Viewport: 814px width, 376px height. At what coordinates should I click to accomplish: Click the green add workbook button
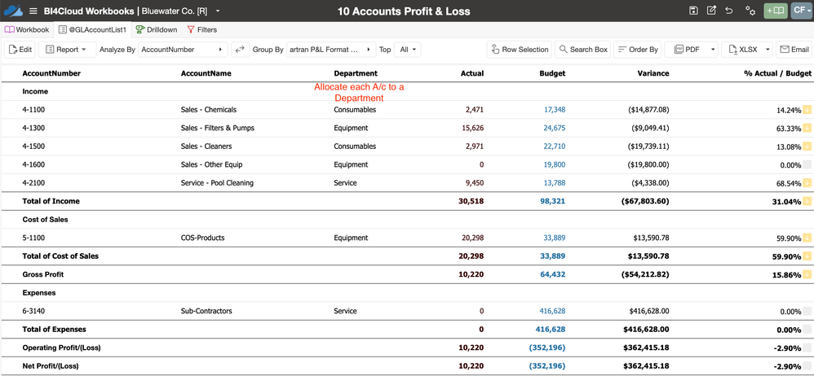pos(775,11)
